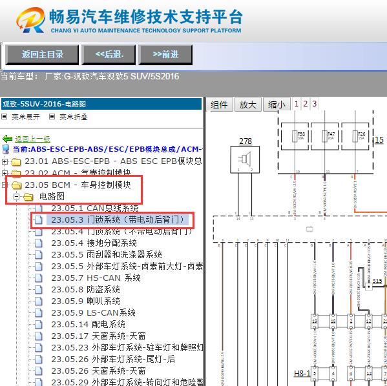Open 23.05.23 外部车灯系统-驻车灯和牌照灯

click(127, 347)
